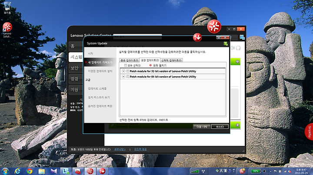Click 모두 펼치기 to expand all updates
The height and width of the screenshot is (175, 313).
click(158, 65)
